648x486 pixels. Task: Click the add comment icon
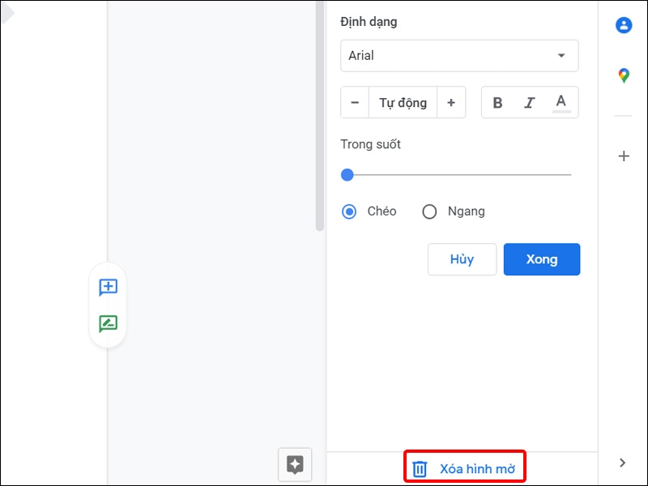[109, 287]
